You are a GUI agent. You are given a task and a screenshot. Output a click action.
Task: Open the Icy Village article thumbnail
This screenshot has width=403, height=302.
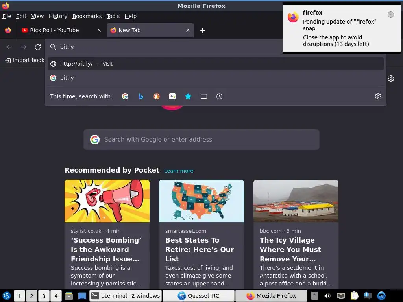pyautogui.click(x=296, y=201)
